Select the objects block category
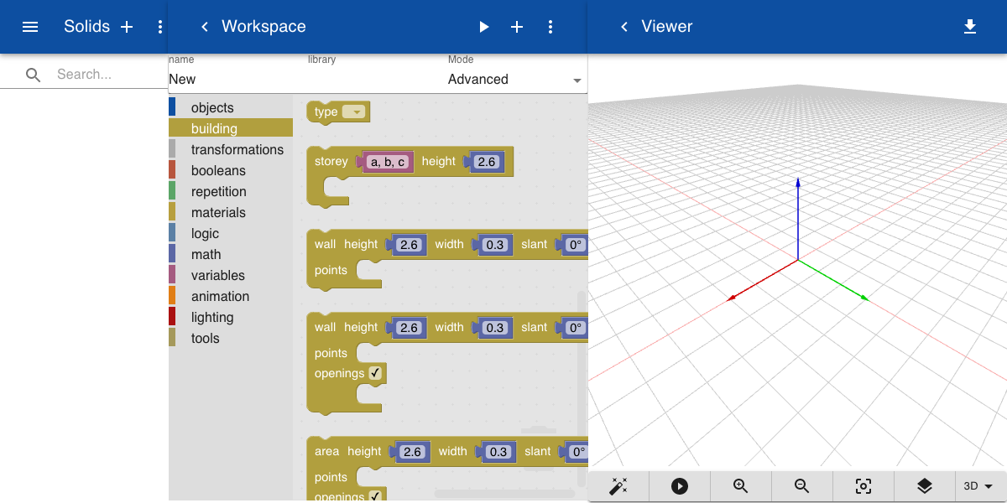This screenshot has width=1007, height=503. pyautogui.click(x=231, y=107)
